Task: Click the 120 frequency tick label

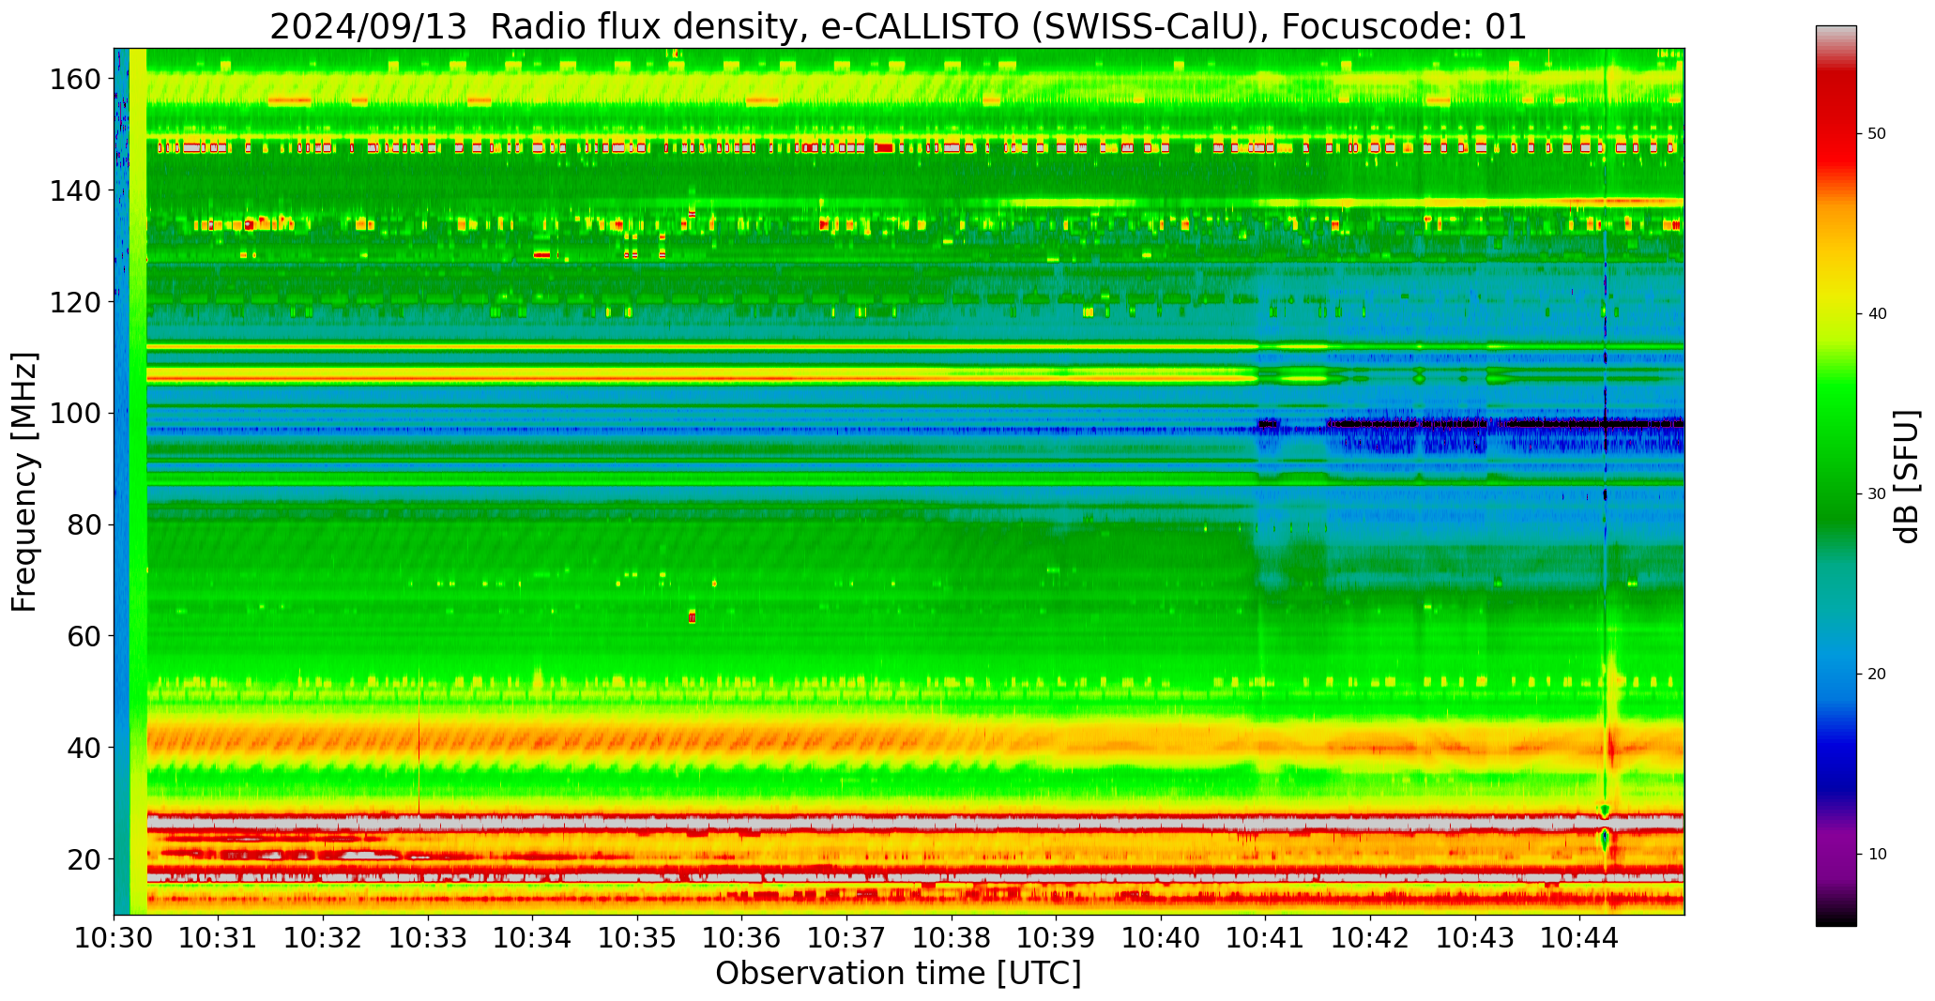Action: 75,302
